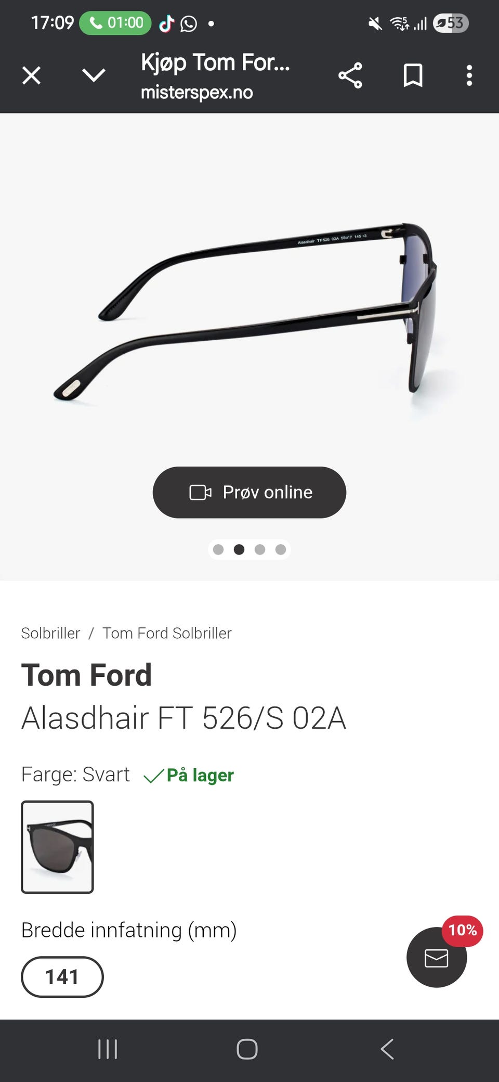Close the browser custom tab

[31, 76]
